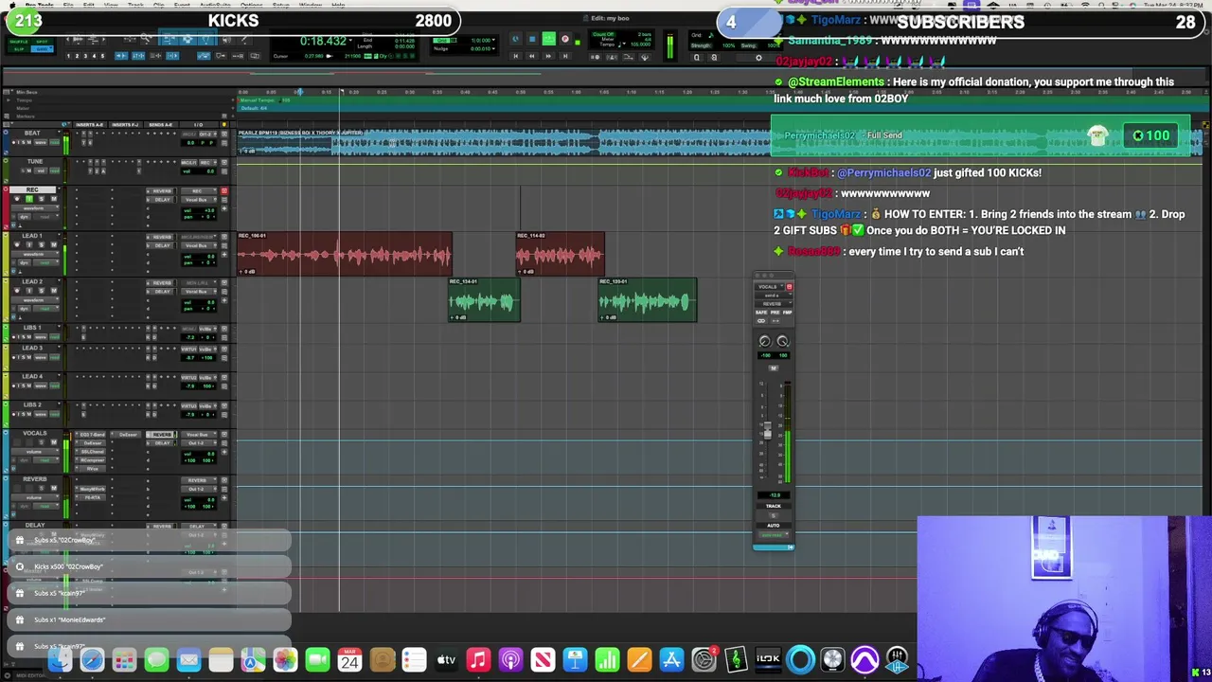Open Music app in the Dock
Viewport: 1212px width, 682px height.
pyautogui.click(x=478, y=659)
